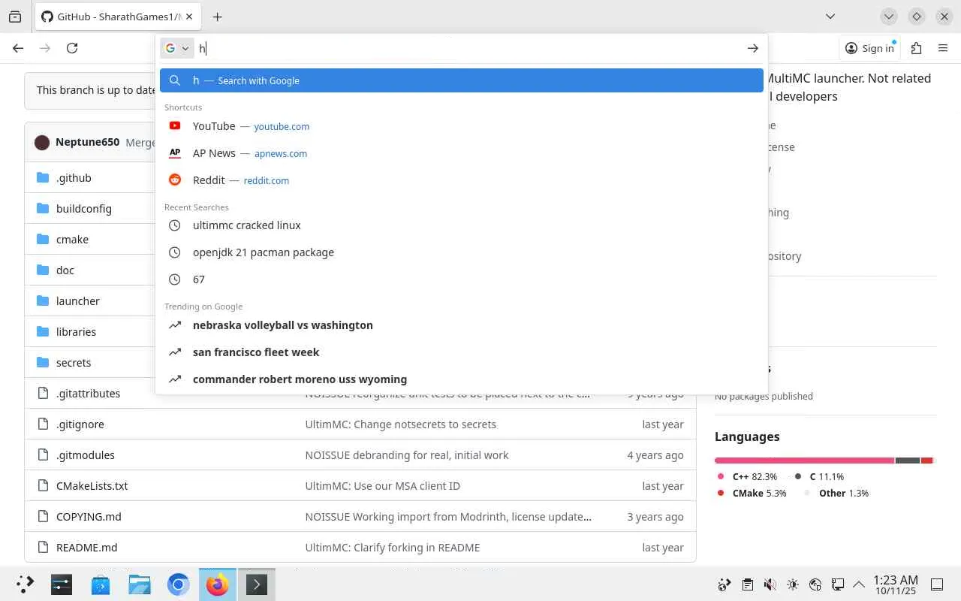This screenshot has height=601, width=961.
Task: Click the Neptune650 author name
Action: [87, 142]
